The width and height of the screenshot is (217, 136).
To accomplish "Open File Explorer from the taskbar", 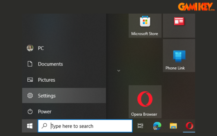I will click(173, 126).
